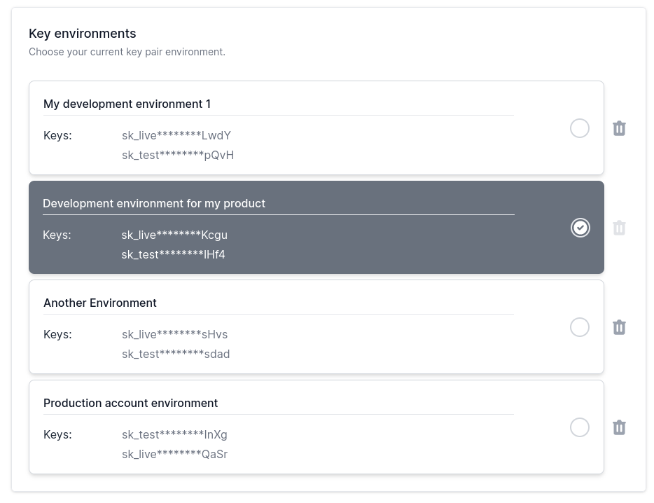The image size is (654, 503).
Task: Edit the 'Another Environment' name field
Action: (x=100, y=303)
